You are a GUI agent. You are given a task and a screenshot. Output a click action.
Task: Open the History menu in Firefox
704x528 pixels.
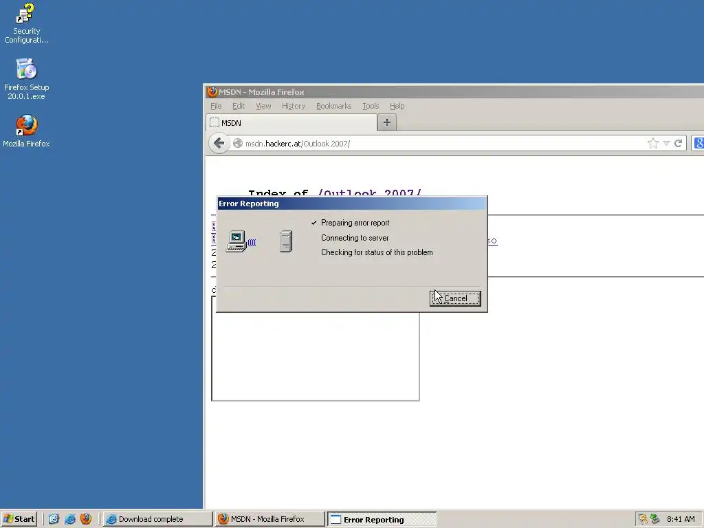click(x=294, y=106)
